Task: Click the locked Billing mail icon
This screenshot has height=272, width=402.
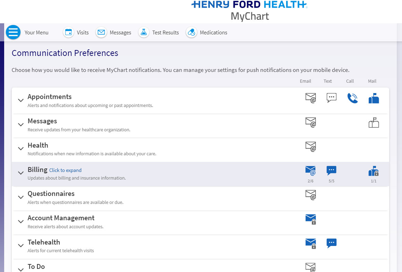Action: pyautogui.click(x=373, y=171)
